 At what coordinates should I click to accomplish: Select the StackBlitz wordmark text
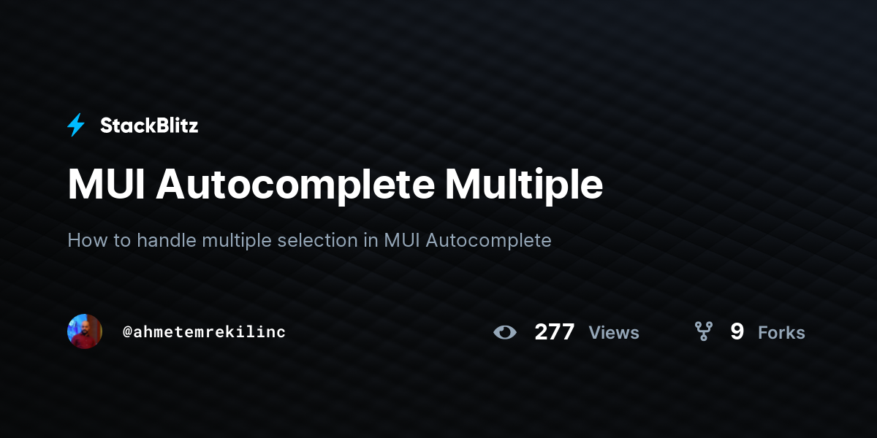coord(149,126)
